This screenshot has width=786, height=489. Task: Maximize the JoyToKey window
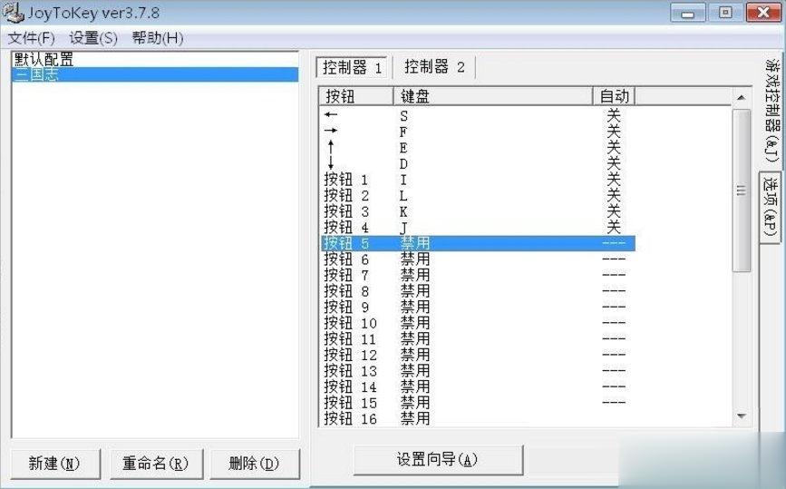(725, 13)
